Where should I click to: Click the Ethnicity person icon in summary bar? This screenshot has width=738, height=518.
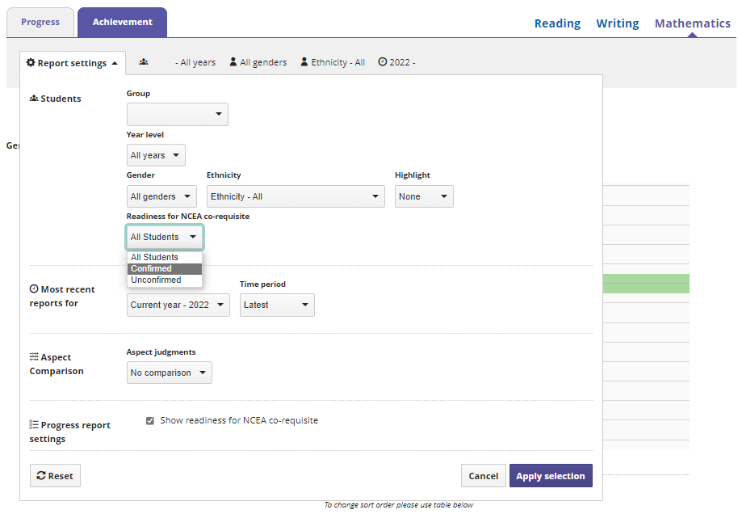click(304, 62)
